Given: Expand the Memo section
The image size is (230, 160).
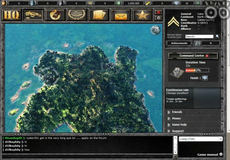Looking at the screenshot, I should (176, 118).
